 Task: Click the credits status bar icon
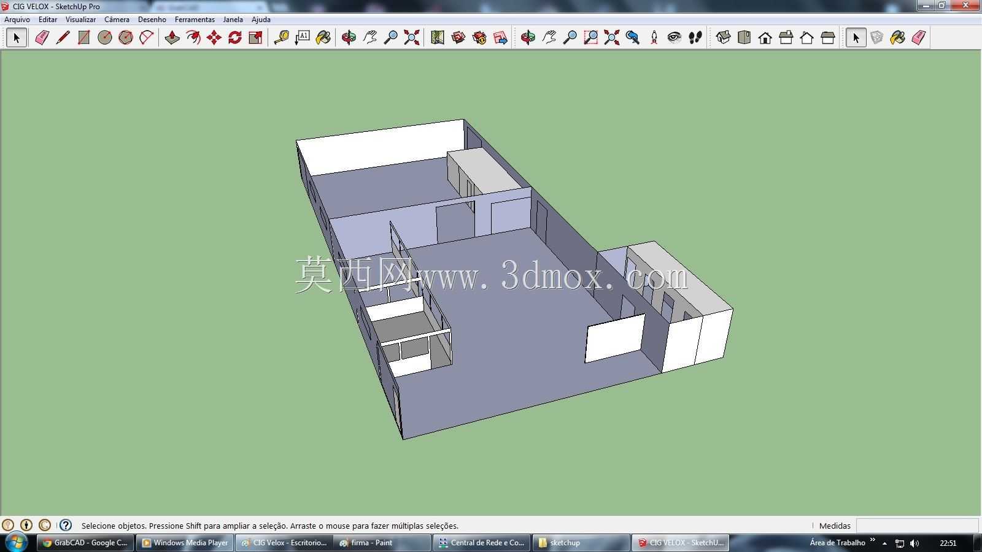pyautogui.click(x=26, y=525)
